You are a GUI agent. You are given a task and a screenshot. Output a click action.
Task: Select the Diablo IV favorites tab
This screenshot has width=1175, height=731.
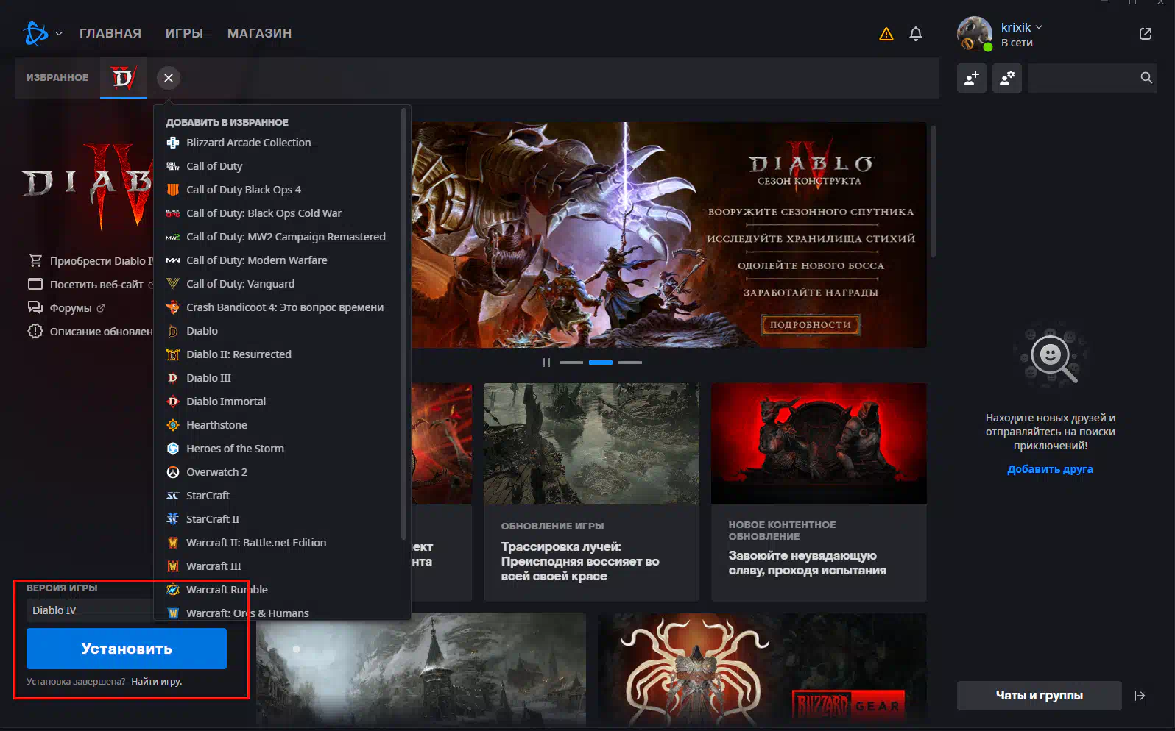[x=124, y=77]
